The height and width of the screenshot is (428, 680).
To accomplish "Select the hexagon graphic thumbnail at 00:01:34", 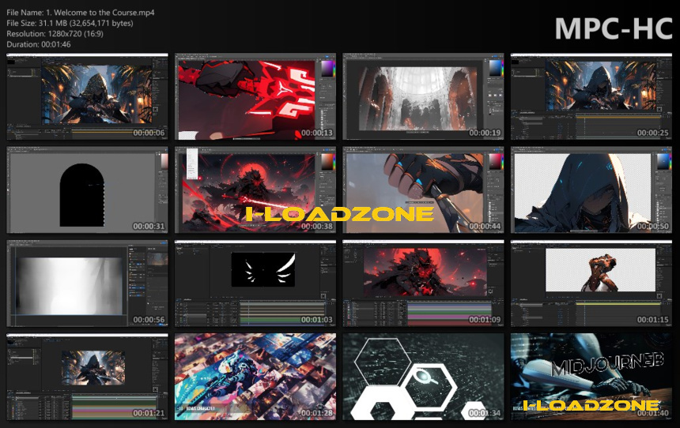I will [x=423, y=377].
